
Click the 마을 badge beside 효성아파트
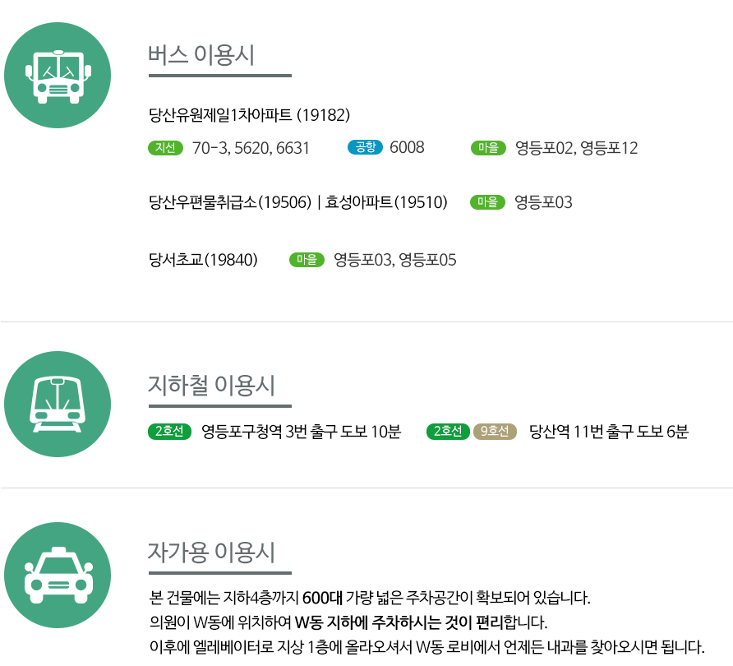(487, 202)
